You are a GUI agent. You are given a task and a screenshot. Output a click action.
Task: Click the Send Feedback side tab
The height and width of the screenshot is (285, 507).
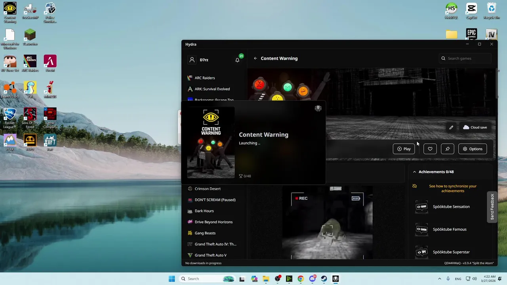[x=492, y=207]
